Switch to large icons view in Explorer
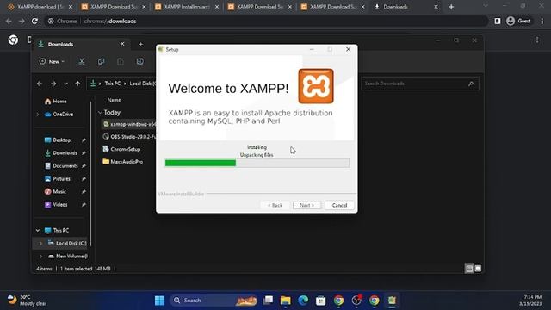The height and width of the screenshot is (310, 551). [x=478, y=269]
